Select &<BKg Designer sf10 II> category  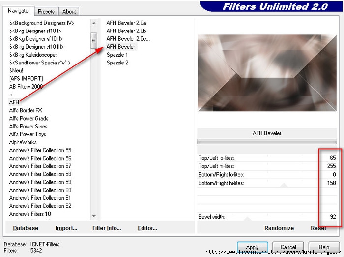[x=36, y=39]
